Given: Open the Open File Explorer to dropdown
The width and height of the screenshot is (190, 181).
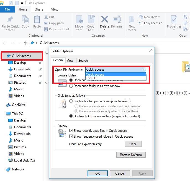Looking at the screenshot, I should pyautogui.click(x=115, y=70).
